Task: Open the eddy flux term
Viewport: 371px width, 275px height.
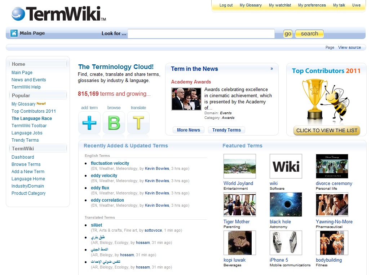Action: (x=100, y=188)
